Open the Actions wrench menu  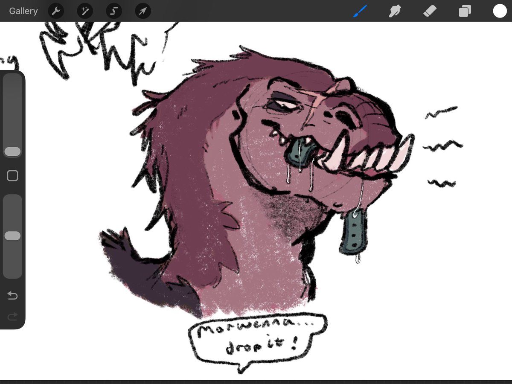pyautogui.click(x=56, y=11)
